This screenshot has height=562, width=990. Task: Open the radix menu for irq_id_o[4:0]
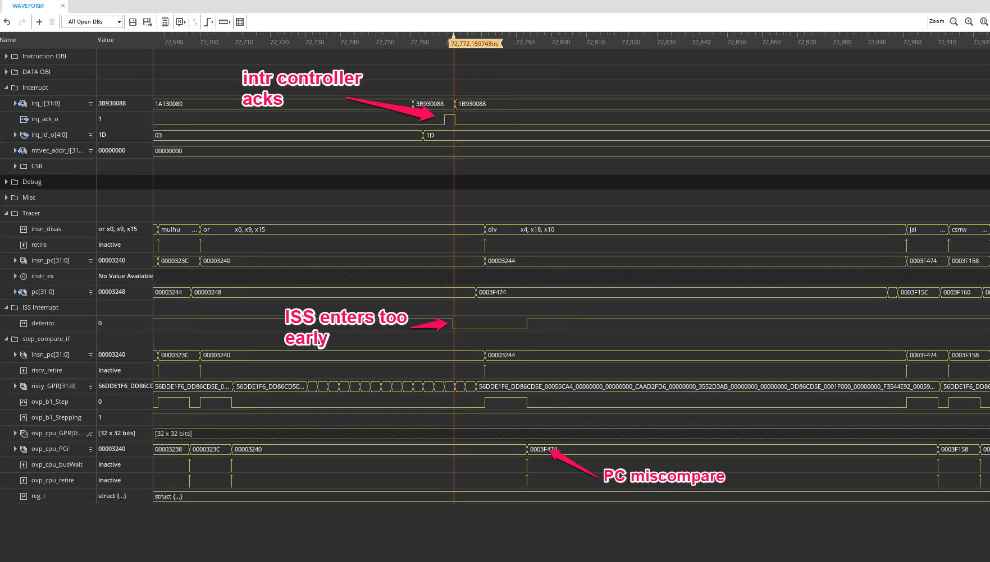[x=90, y=135]
